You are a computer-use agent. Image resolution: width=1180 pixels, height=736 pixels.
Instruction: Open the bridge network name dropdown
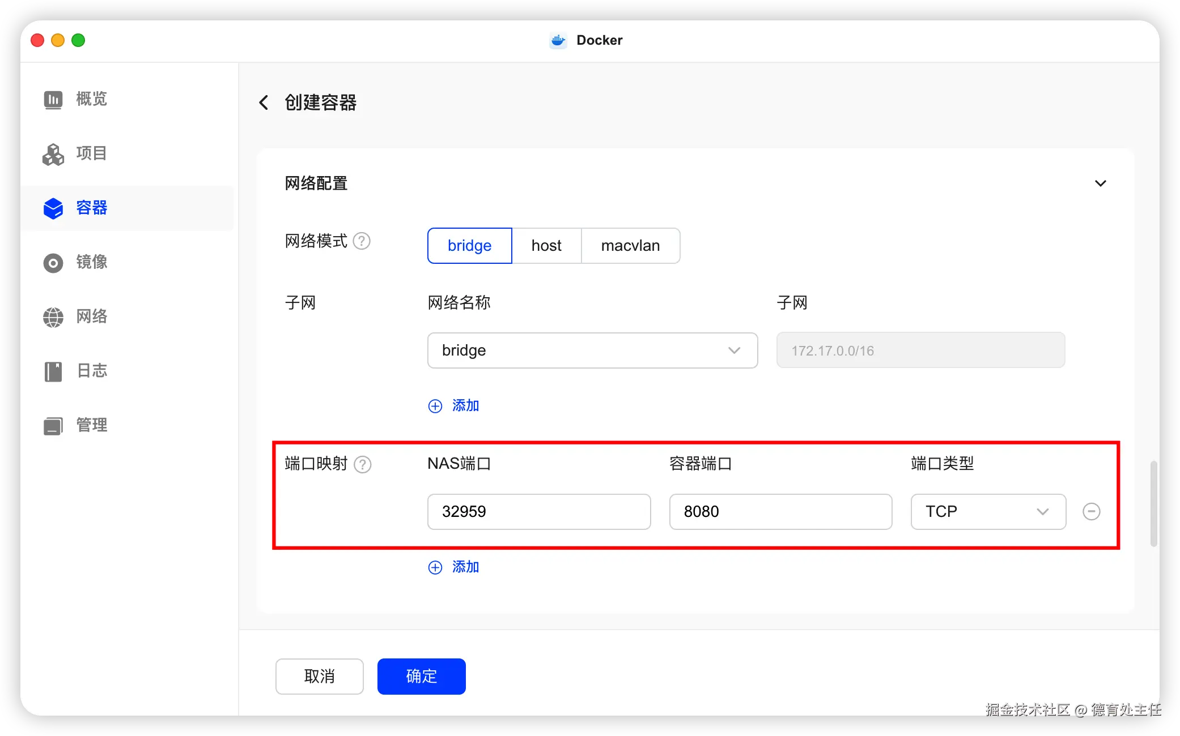592,350
